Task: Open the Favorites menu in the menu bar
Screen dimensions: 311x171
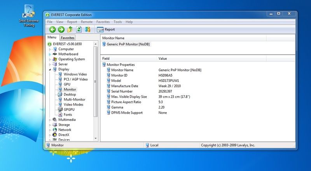Action: (103, 22)
